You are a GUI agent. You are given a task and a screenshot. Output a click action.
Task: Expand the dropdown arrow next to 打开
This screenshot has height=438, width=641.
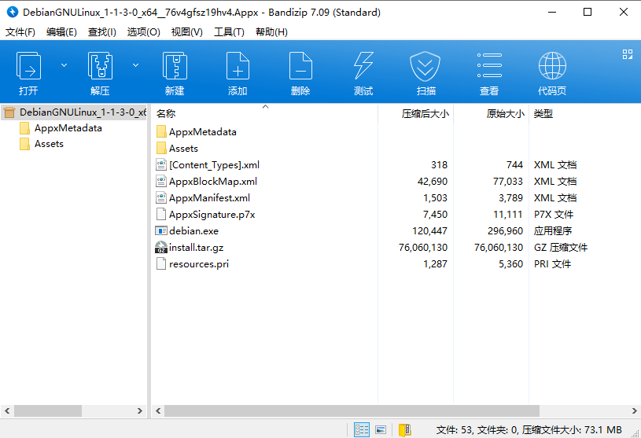click(x=64, y=65)
